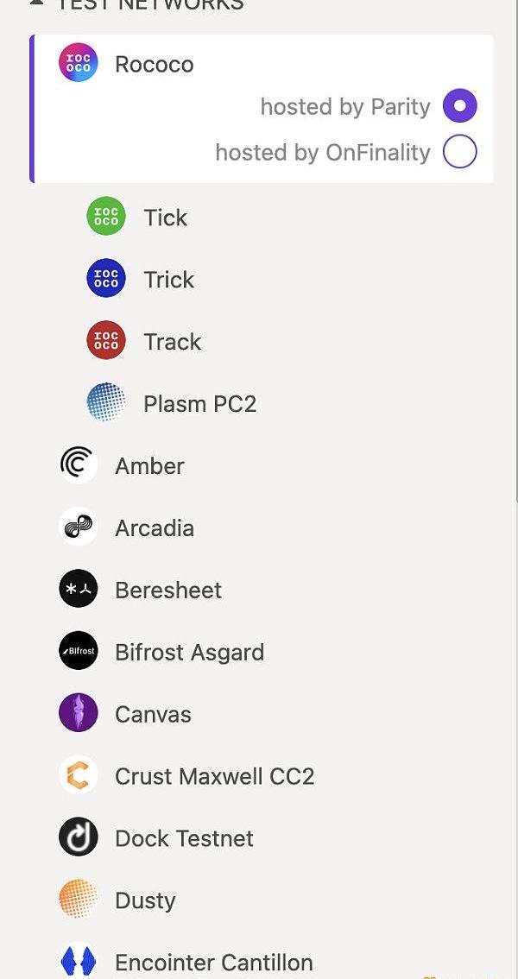Viewport: 518px width, 979px height.
Task: Choose the Dock Testnet network entry
Action: pos(184,838)
